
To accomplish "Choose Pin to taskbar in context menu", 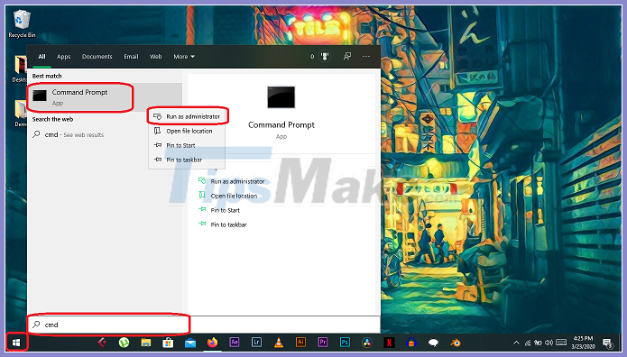I will point(187,160).
